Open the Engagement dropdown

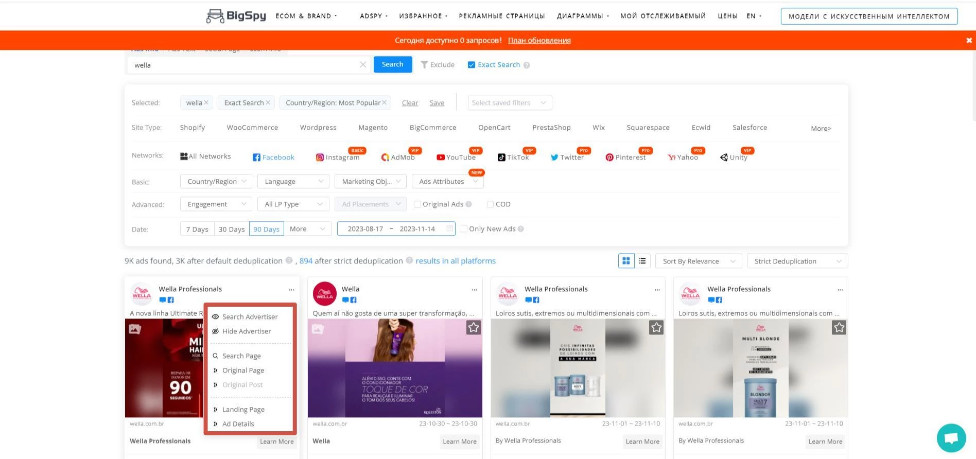click(x=216, y=204)
